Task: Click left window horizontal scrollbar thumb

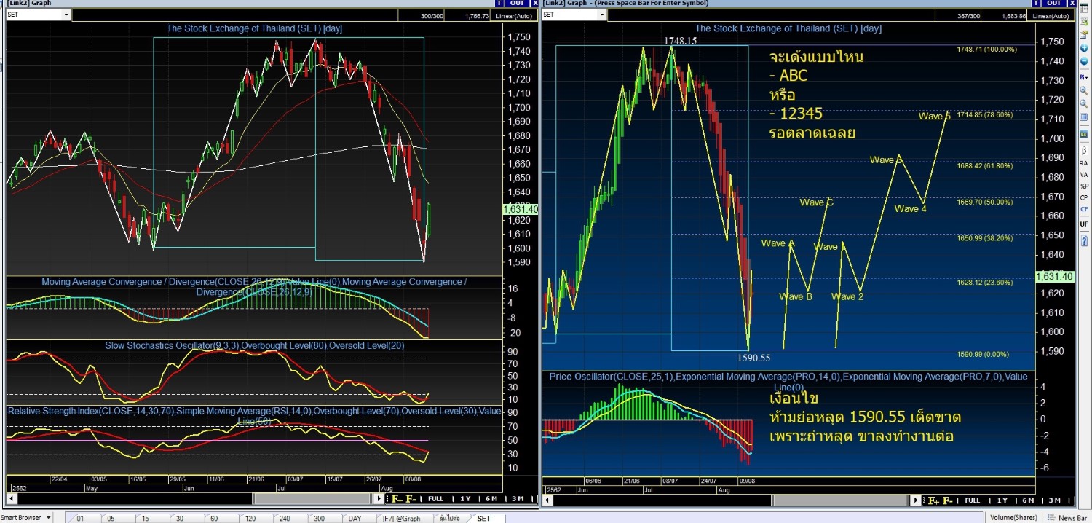Action: click(x=313, y=499)
